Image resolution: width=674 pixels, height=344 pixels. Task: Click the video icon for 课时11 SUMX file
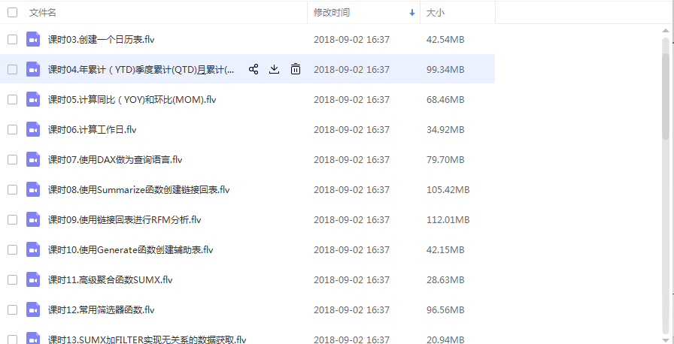pos(33,279)
